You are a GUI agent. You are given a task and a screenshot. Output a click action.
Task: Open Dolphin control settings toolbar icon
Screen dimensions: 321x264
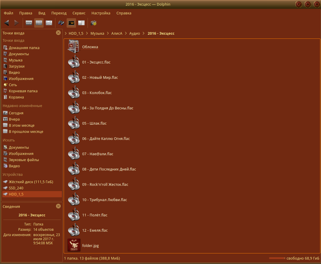94,23
